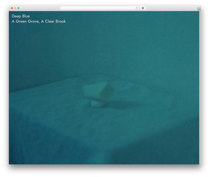Viewport: 210px width, 177px height.
Task: Select the blurry underwater background image
Action: pyautogui.click(x=104, y=88)
